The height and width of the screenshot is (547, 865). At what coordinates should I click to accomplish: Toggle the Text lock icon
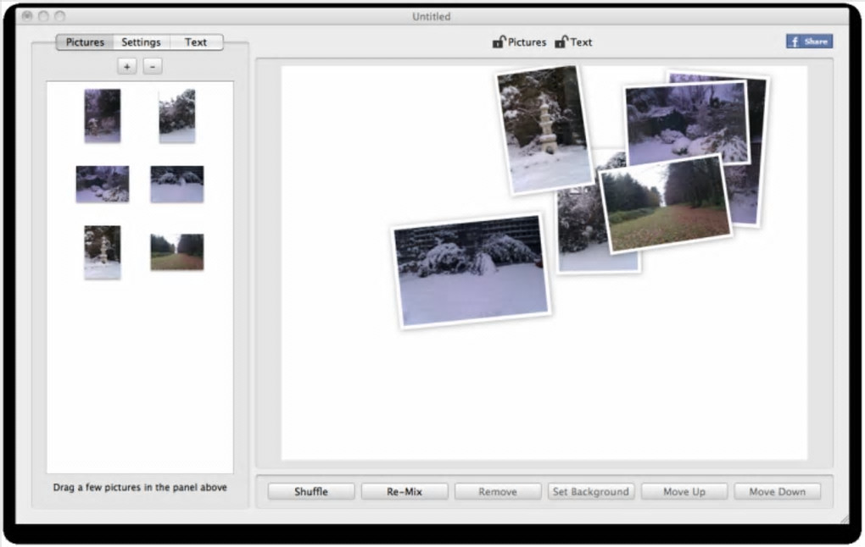coord(561,41)
